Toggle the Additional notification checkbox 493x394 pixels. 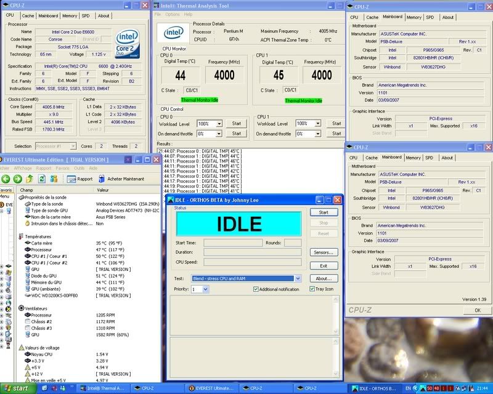256,289
